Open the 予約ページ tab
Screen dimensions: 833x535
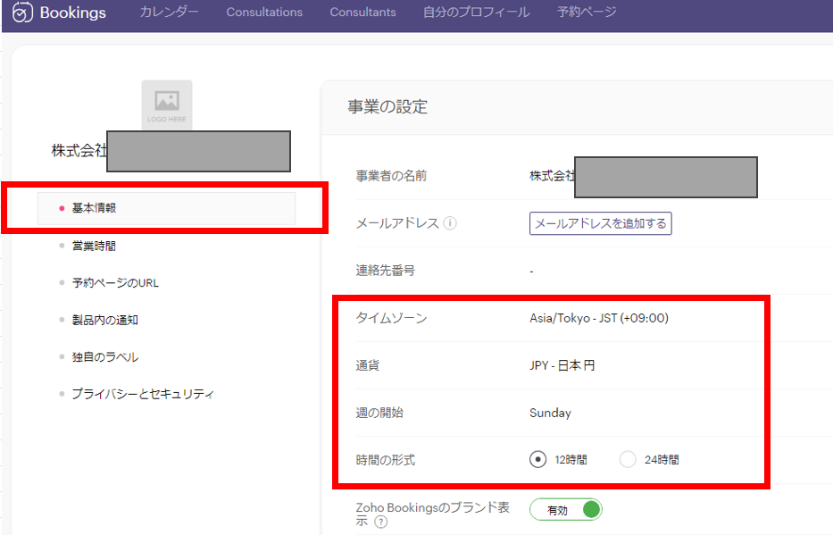(587, 12)
